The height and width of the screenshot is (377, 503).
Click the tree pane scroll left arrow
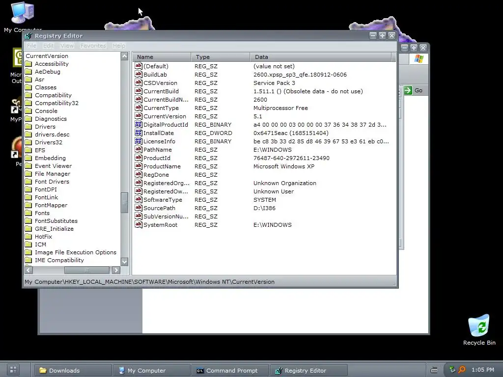pyautogui.click(x=28, y=270)
